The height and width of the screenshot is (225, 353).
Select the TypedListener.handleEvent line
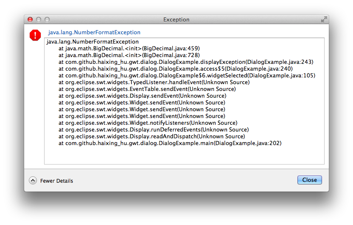[x=154, y=82]
